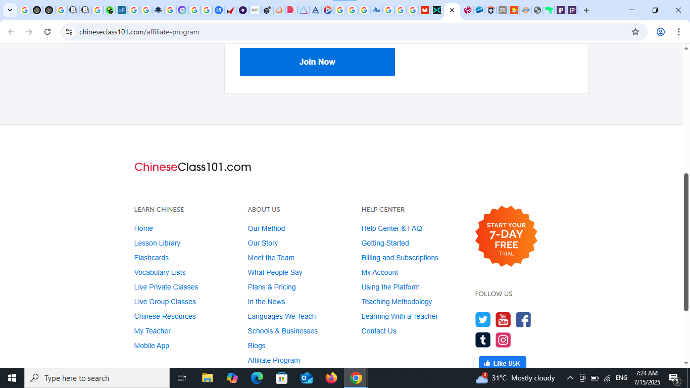
Task: Open the Our Story link
Action: tap(263, 243)
